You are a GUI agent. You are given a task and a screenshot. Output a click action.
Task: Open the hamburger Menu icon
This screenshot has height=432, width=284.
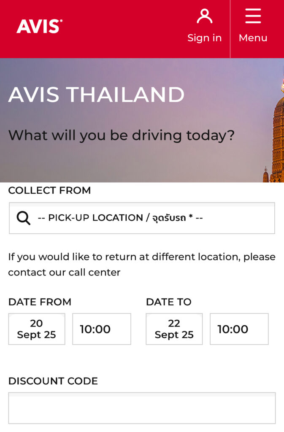(x=253, y=16)
